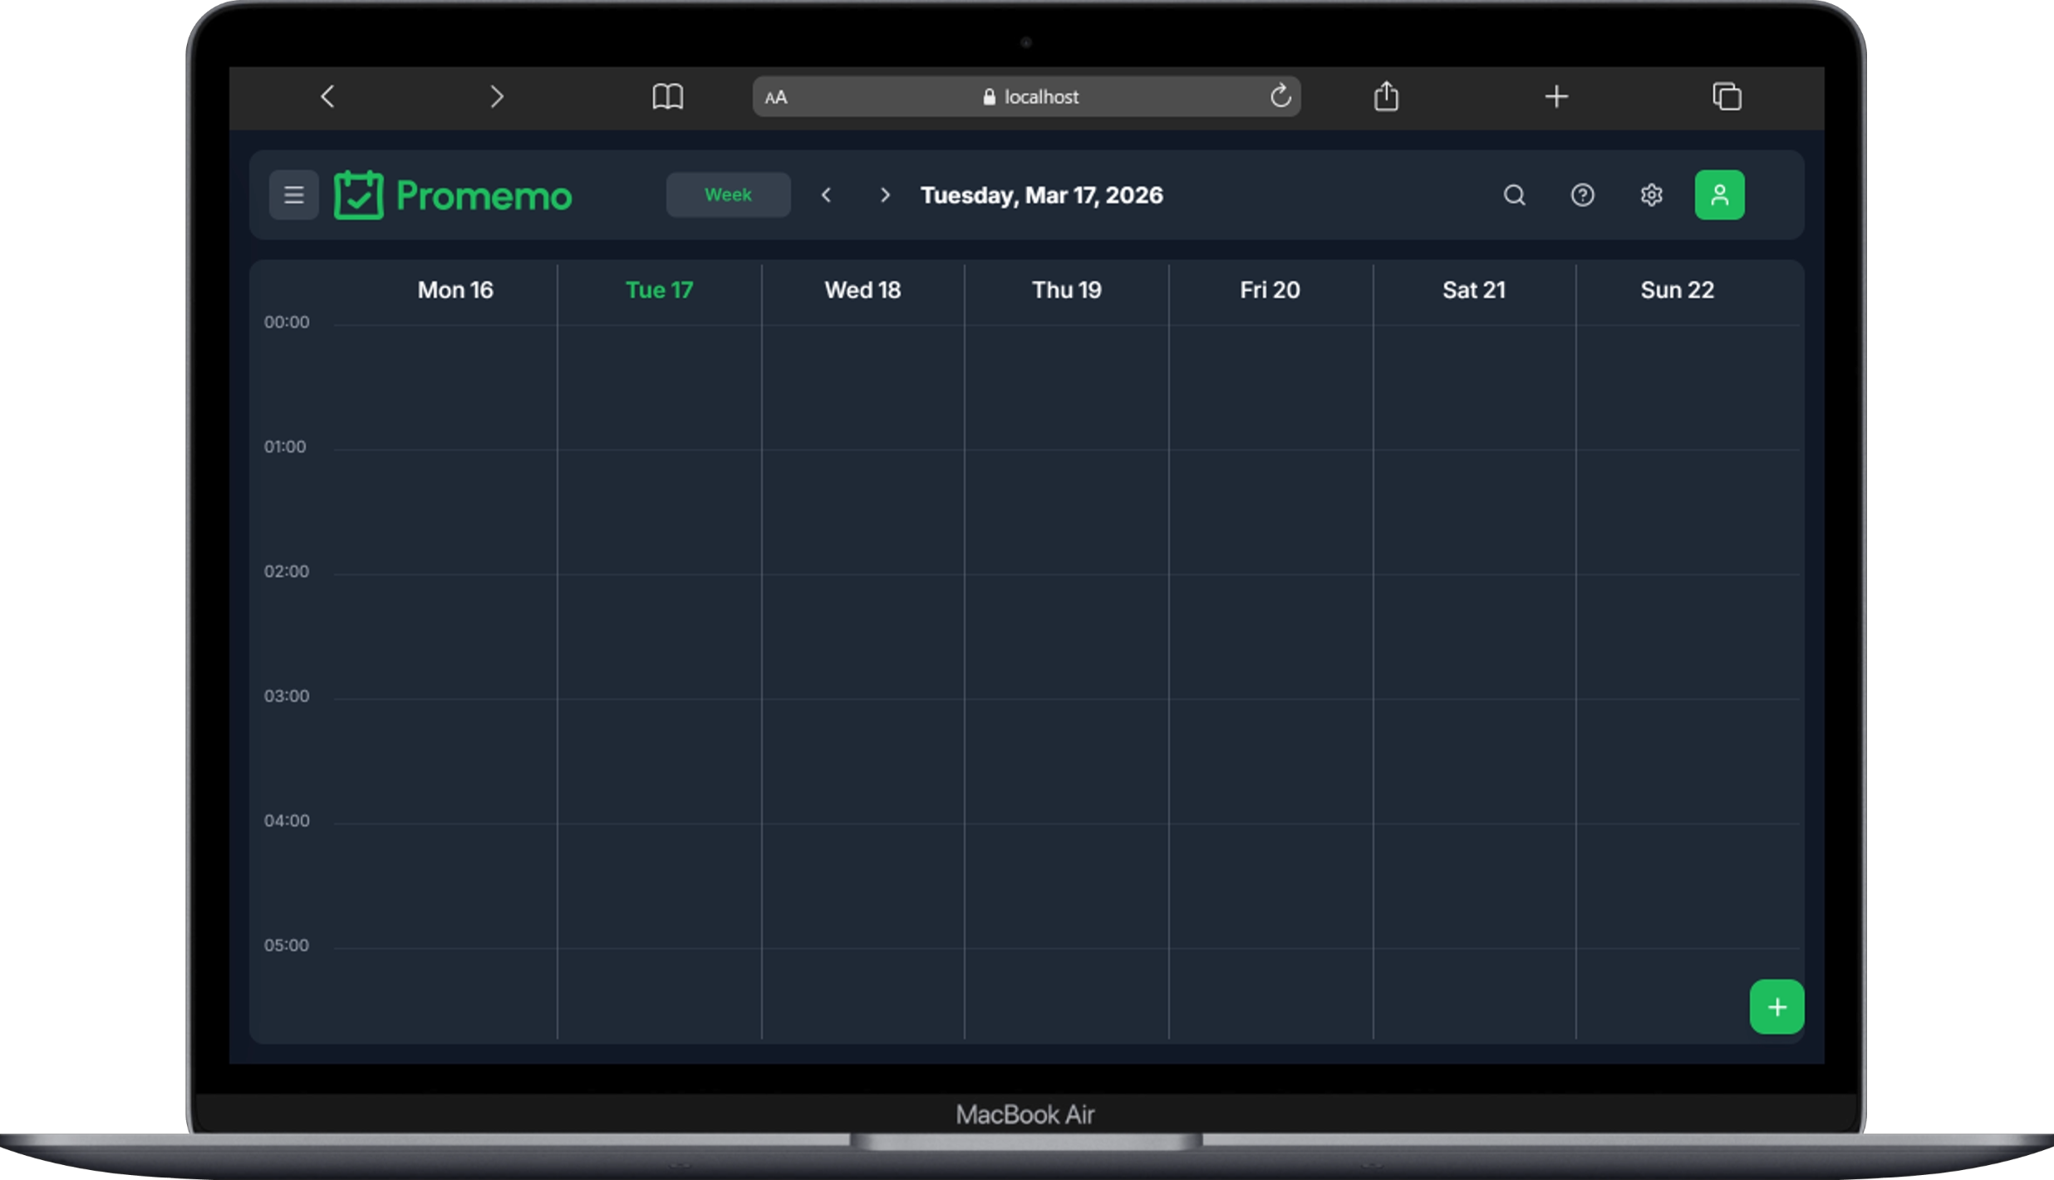Open the user account profile

pyautogui.click(x=1719, y=194)
